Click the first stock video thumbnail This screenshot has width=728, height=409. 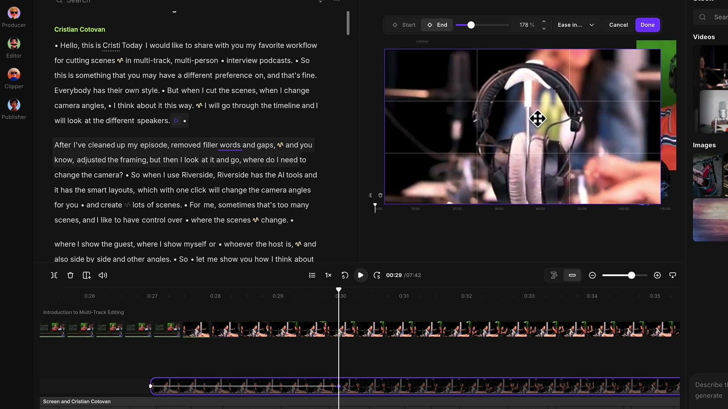714,67
